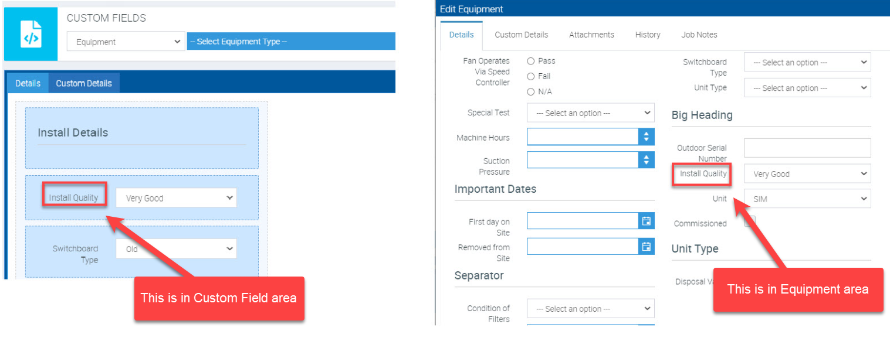Choose the N/A radio option
This screenshot has width=890, height=341.
tap(531, 92)
